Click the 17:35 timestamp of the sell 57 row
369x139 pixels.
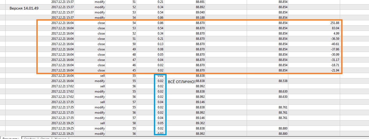pos(63,102)
